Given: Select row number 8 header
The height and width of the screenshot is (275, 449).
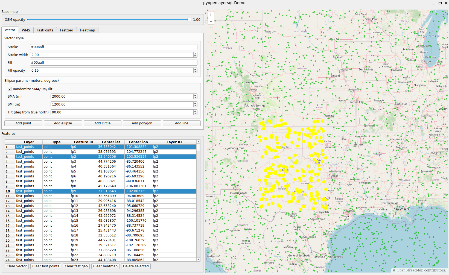Looking at the screenshot, I should [10, 181].
